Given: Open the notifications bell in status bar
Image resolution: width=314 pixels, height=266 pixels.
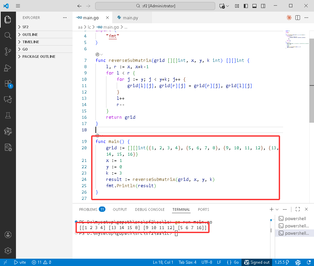Looking at the screenshot, I should click(x=309, y=262).
